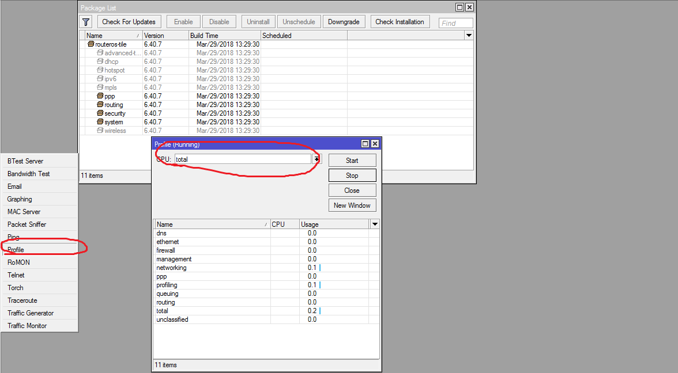Sort Package List by Build Time column

pyautogui.click(x=225, y=36)
